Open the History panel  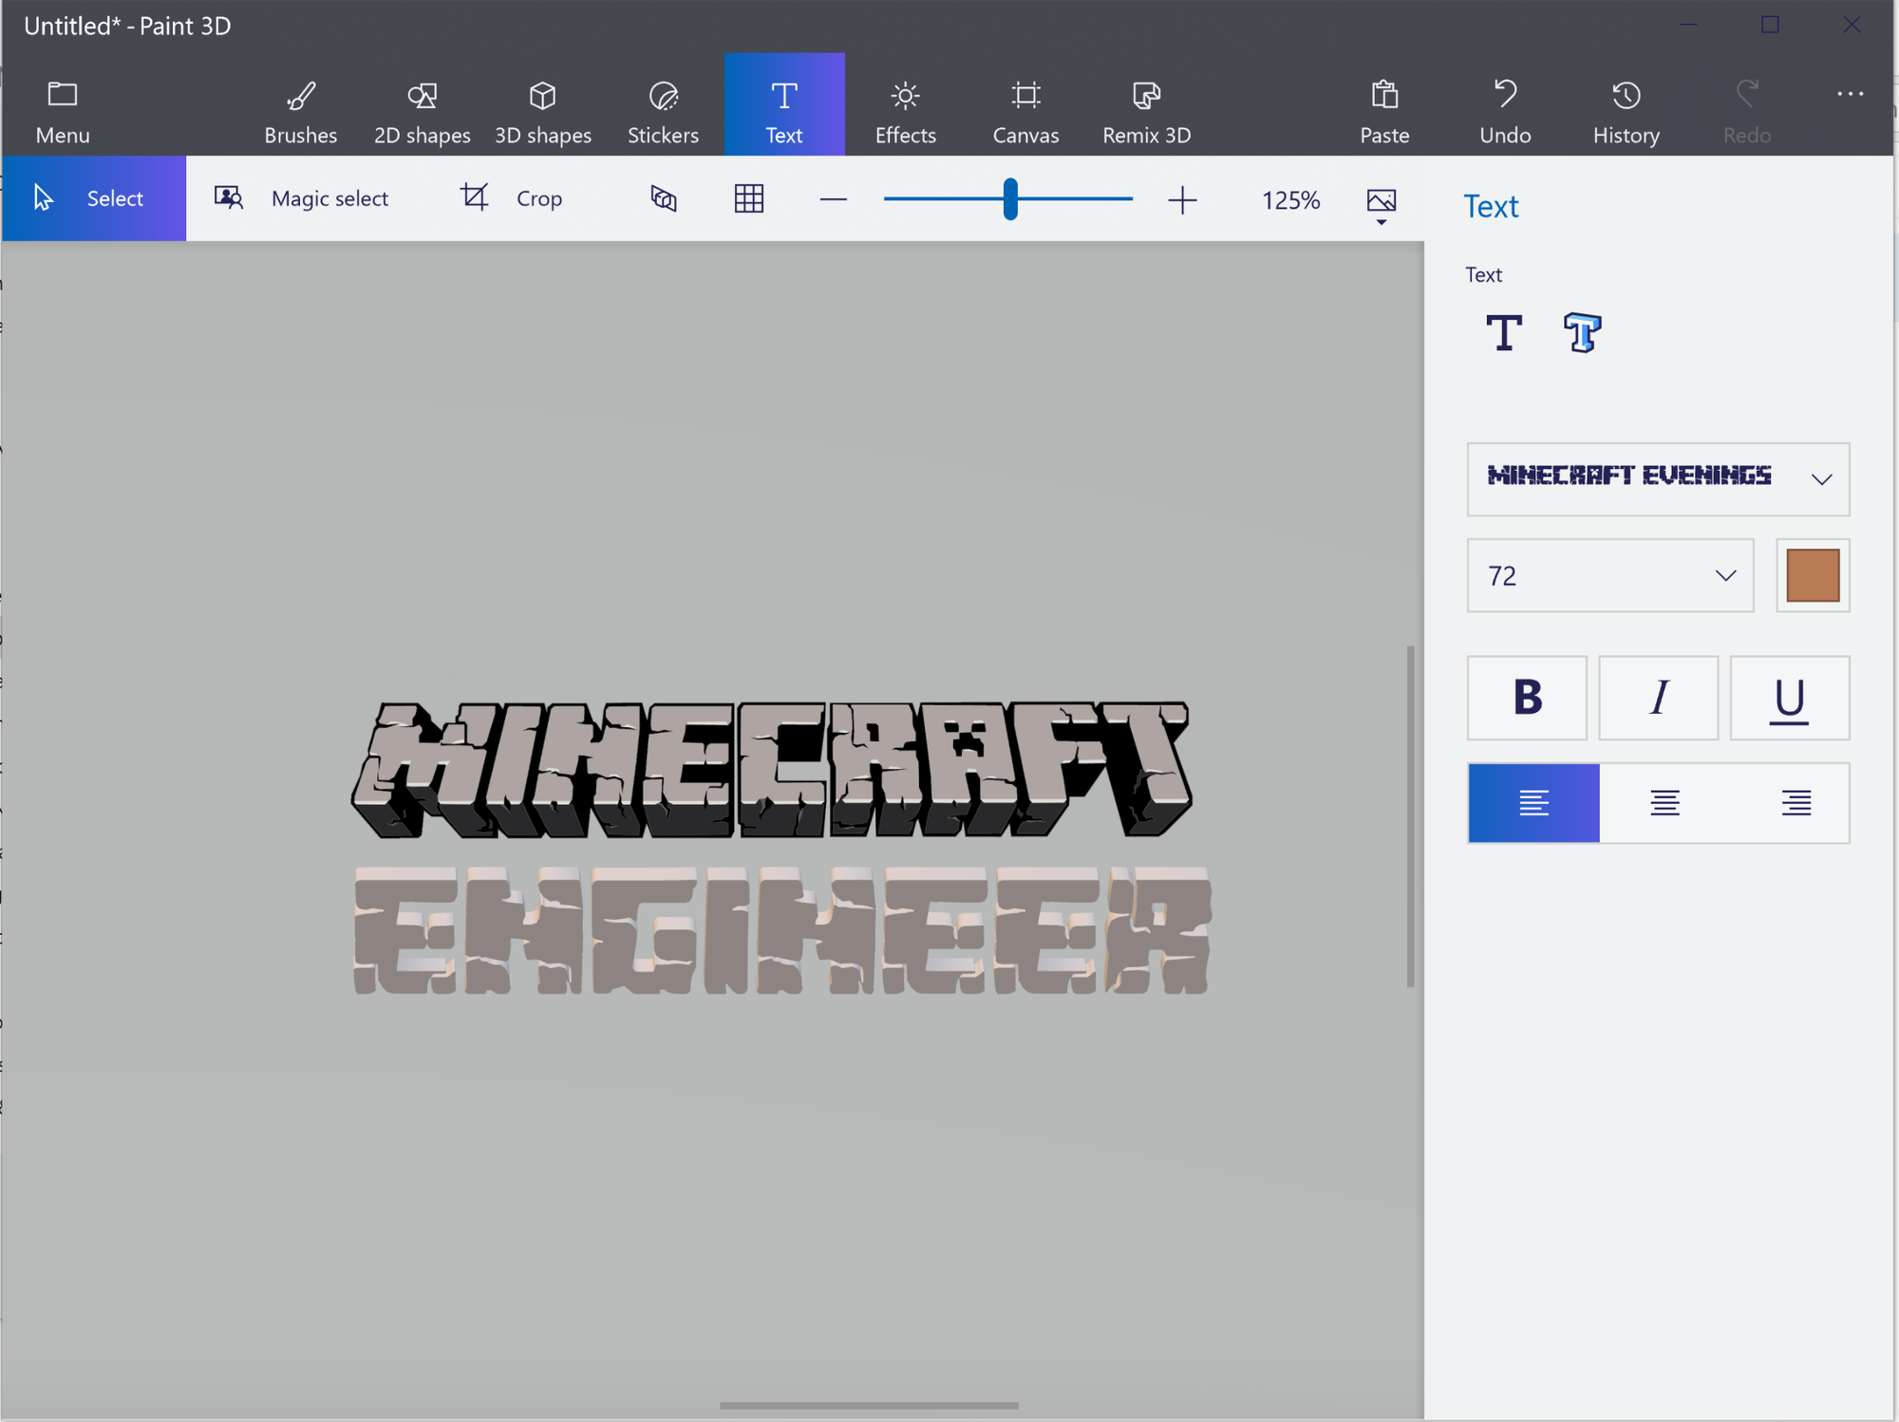(x=1626, y=112)
